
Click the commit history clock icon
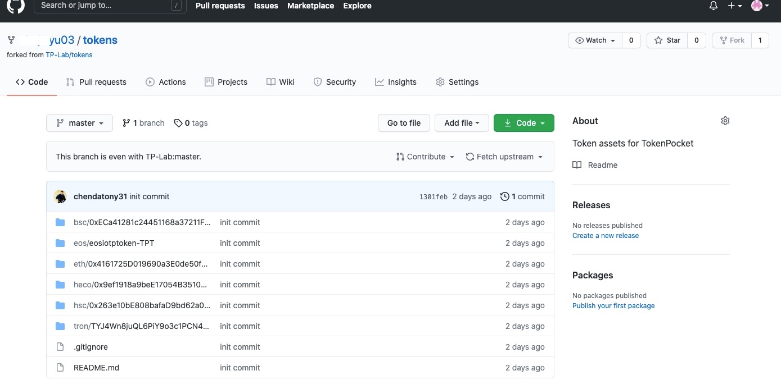[504, 196]
